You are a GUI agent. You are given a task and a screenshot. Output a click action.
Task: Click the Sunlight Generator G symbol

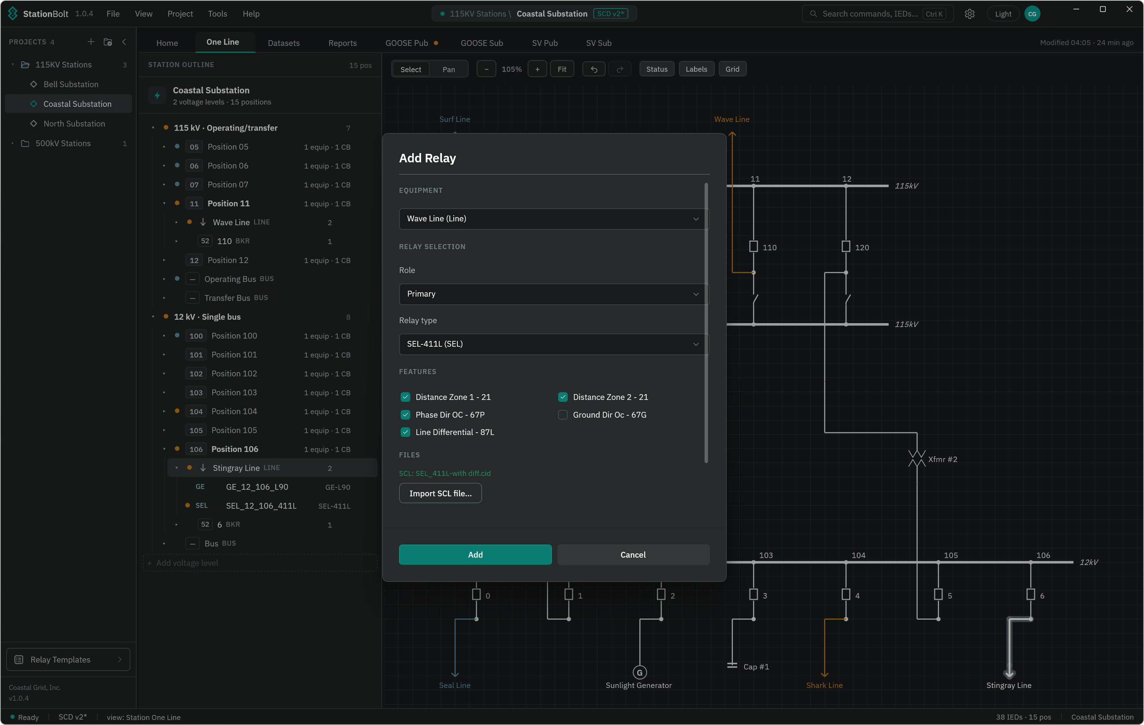pyautogui.click(x=640, y=672)
